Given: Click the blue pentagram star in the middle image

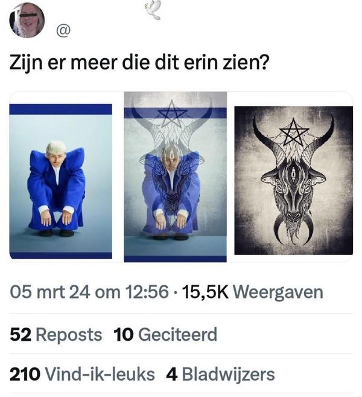Looking at the screenshot, I should click(172, 114).
